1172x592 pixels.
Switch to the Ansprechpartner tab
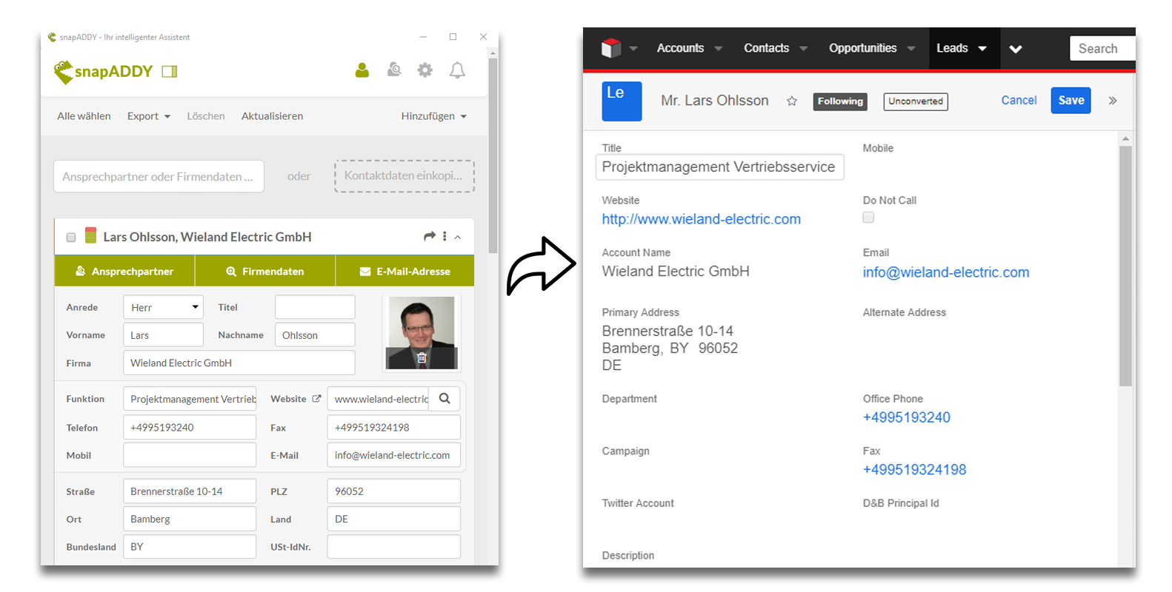click(x=124, y=271)
